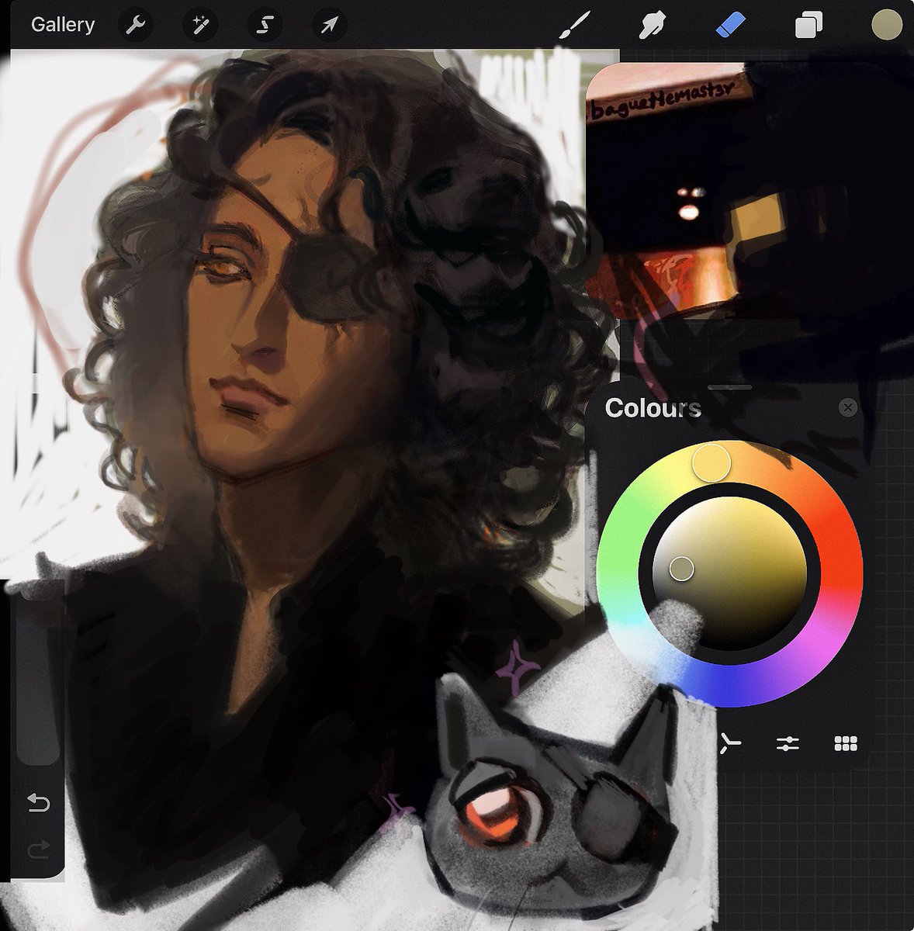Return to the Gallery
914x931 pixels.
(x=63, y=25)
